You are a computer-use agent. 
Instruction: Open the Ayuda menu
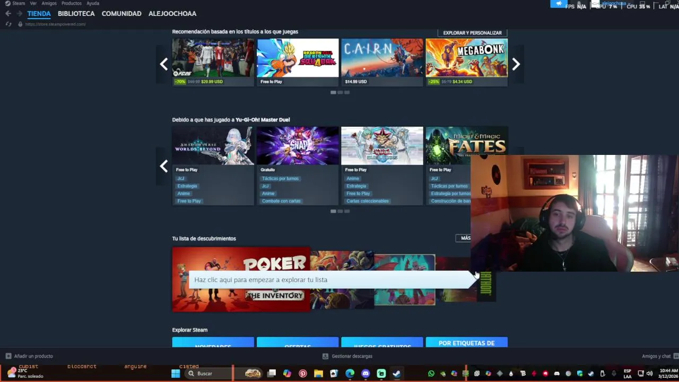[93, 3]
